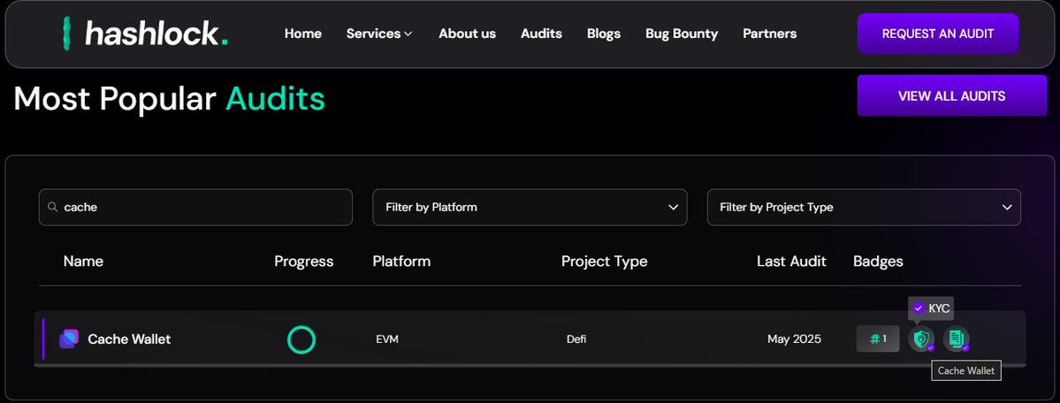
Task: Click the Badges column header
Action: point(878,261)
